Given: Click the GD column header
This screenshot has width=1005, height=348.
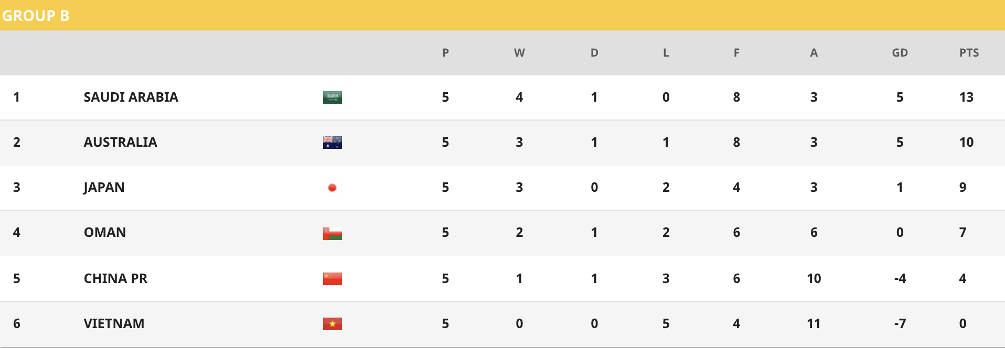Looking at the screenshot, I should pos(900,52).
